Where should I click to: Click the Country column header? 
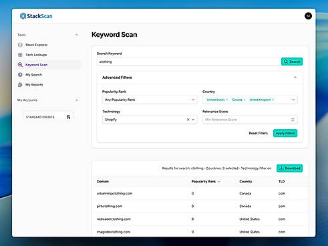click(246, 181)
